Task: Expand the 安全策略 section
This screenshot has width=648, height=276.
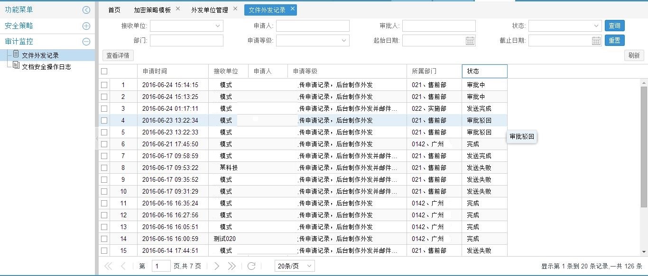Action: 86,25
